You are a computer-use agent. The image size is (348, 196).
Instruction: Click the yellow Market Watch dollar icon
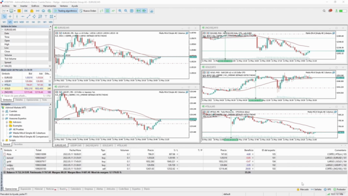[19, 11]
